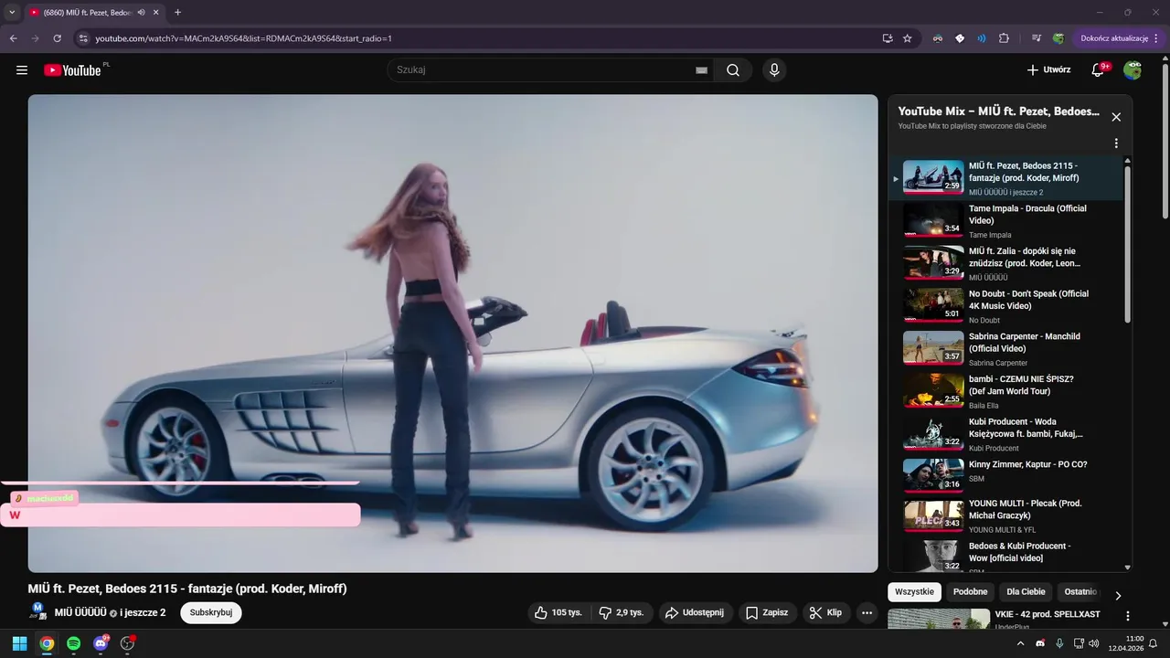Image resolution: width=1170 pixels, height=658 pixels.
Task: Open Discord from the taskbar
Action: [x=101, y=643]
